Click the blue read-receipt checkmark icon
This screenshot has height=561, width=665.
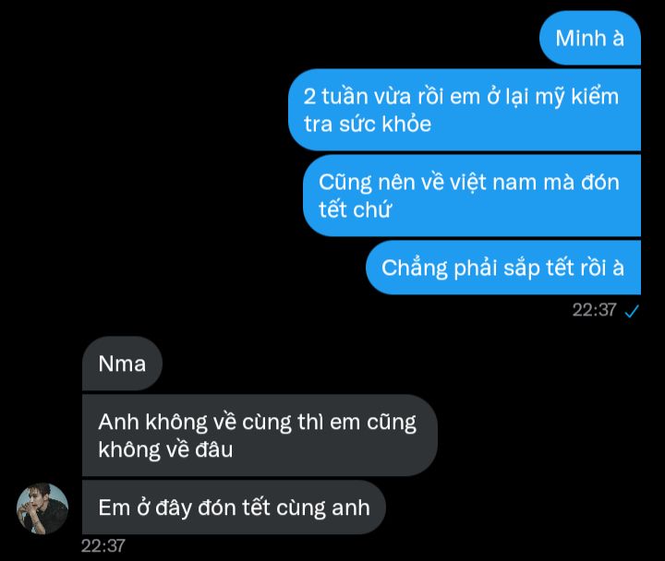[632, 312]
